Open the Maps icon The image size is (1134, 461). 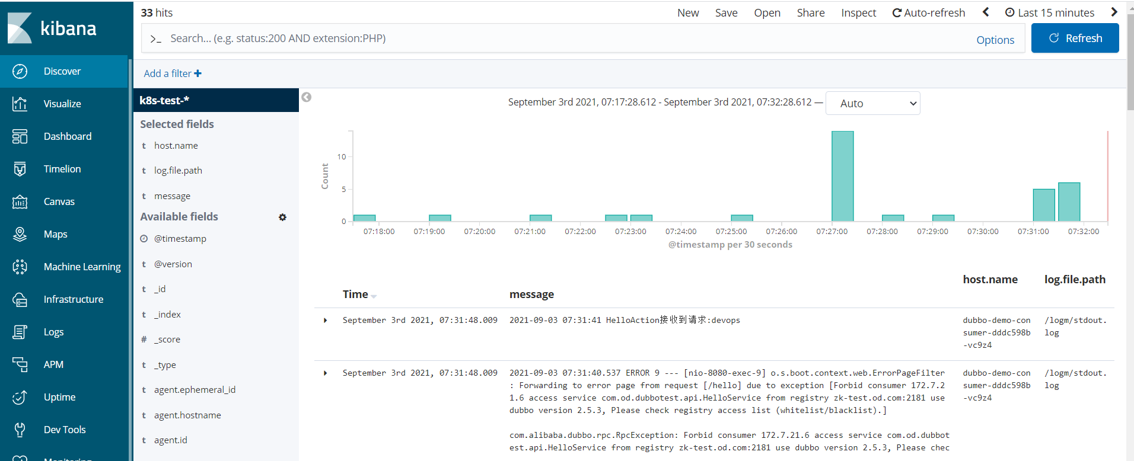pyautogui.click(x=20, y=234)
